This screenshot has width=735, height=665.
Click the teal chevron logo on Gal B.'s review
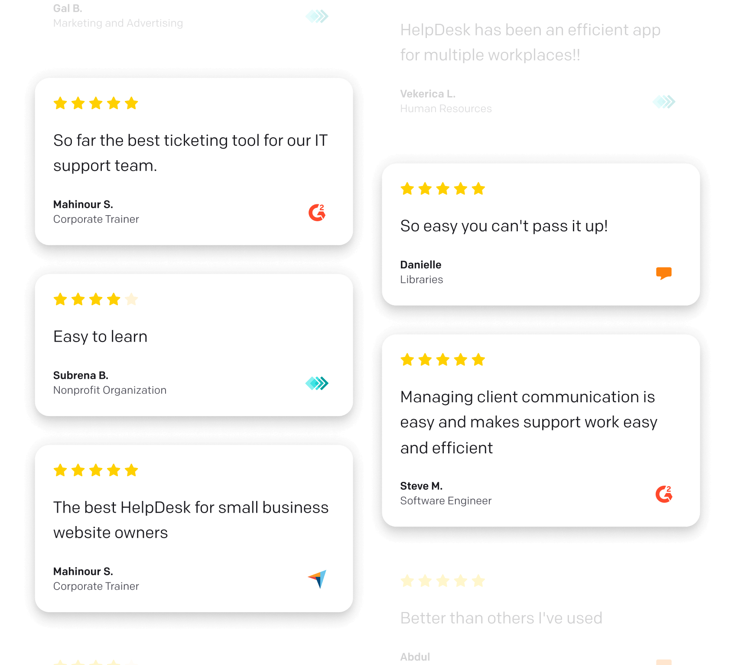click(317, 16)
